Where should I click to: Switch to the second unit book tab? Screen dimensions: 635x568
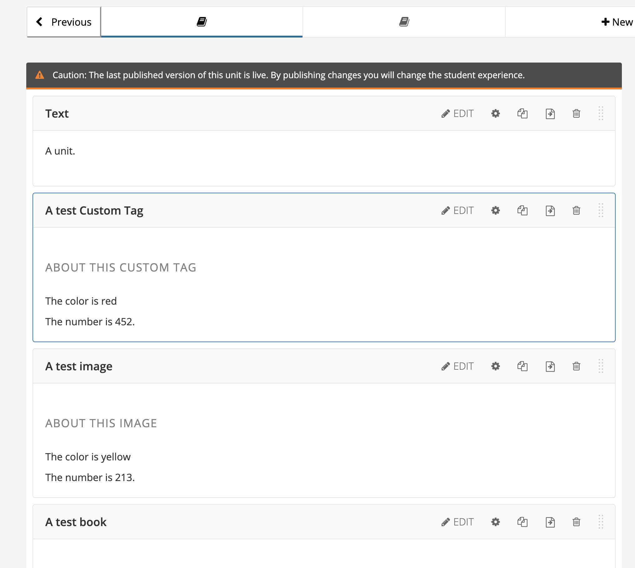[x=404, y=22]
